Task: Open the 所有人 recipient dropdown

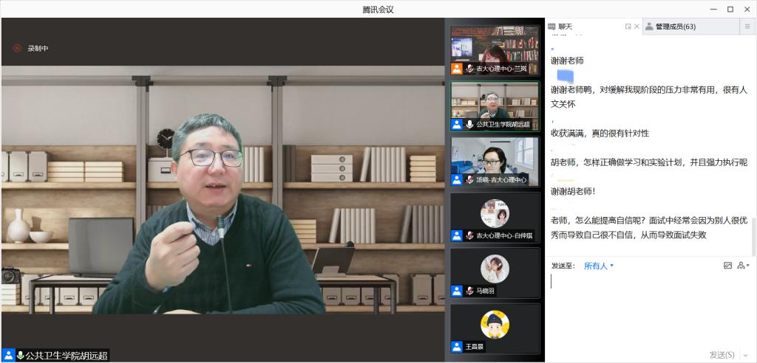Action: 599,266
